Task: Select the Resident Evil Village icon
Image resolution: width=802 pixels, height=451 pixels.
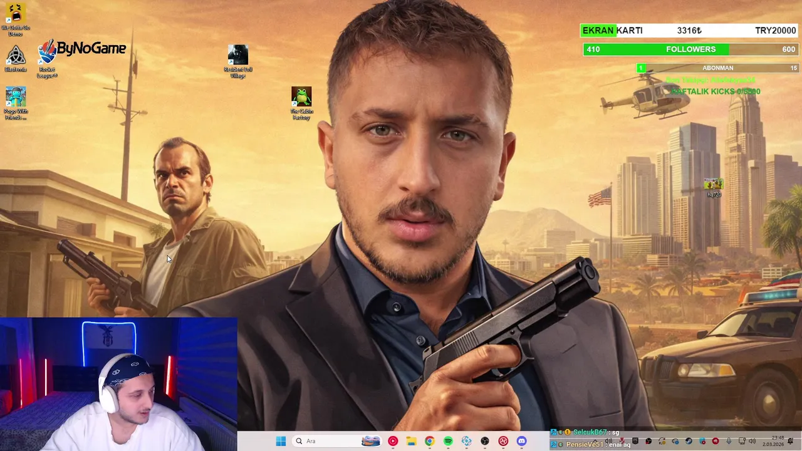Action: (x=238, y=61)
